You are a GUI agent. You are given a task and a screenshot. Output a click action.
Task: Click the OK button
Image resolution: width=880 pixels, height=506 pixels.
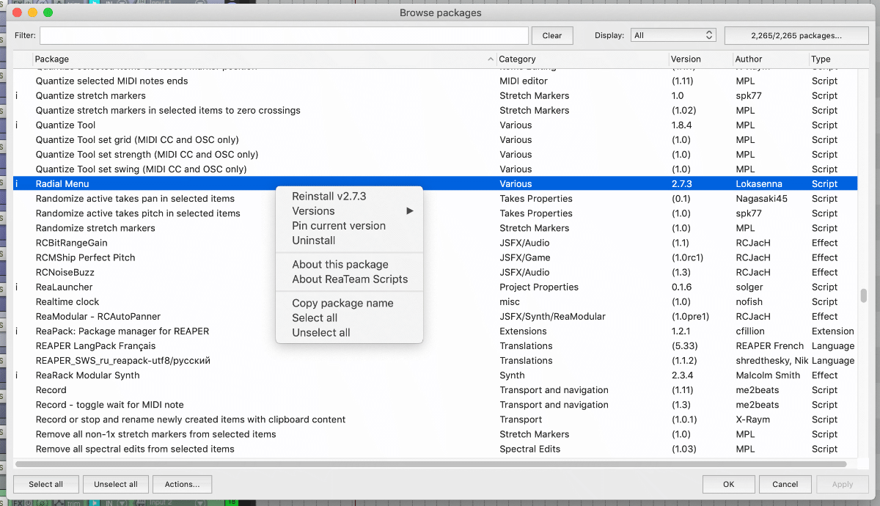pos(728,484)
